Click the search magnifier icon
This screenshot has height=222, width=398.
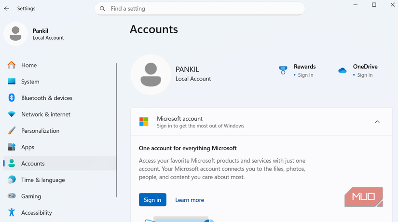102,9
